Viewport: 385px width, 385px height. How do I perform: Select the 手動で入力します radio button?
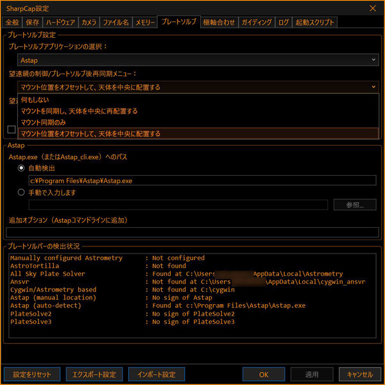click(x=21, y=193)
